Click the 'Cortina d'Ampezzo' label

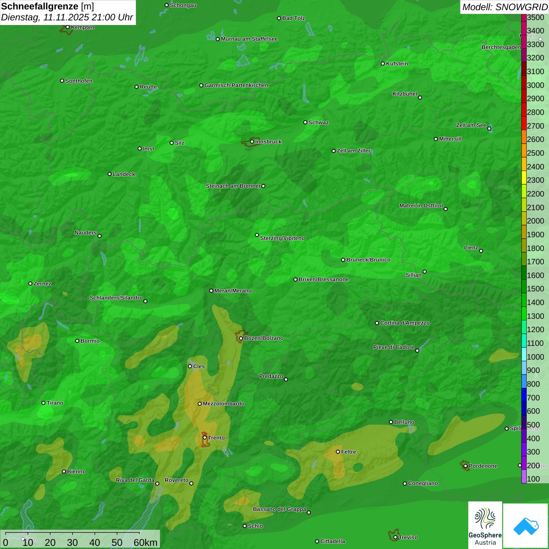[405, 323]
